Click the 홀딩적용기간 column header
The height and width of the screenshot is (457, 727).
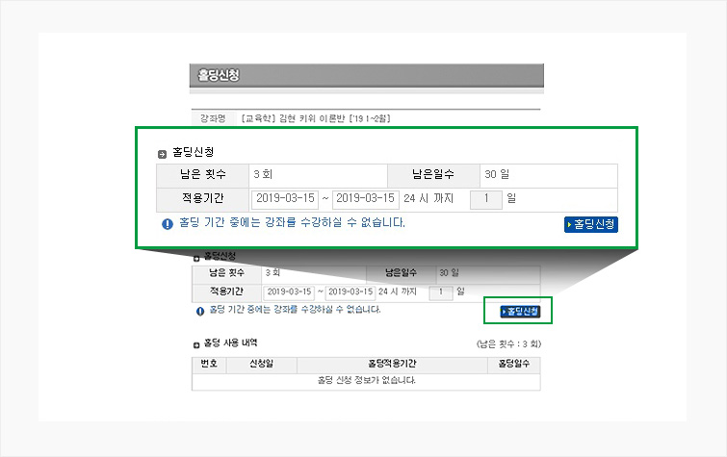pos(392,365)
